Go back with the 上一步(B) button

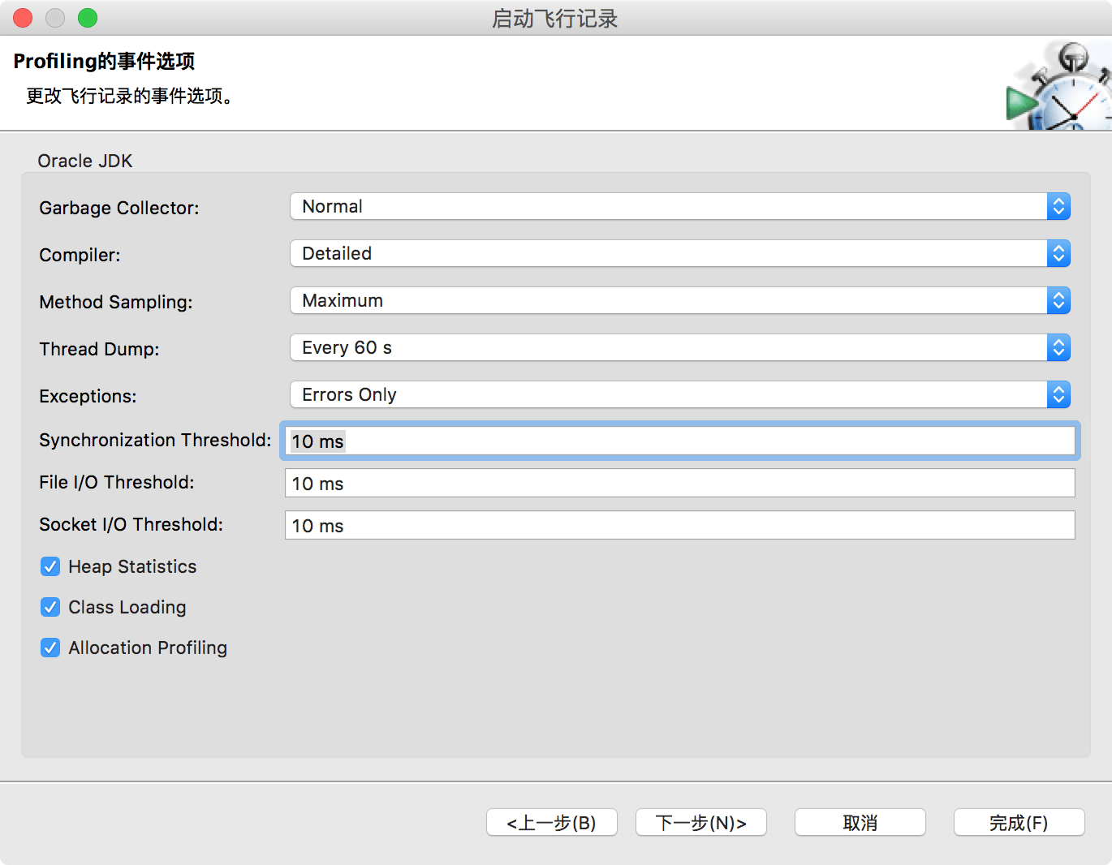tap(551, 823)
